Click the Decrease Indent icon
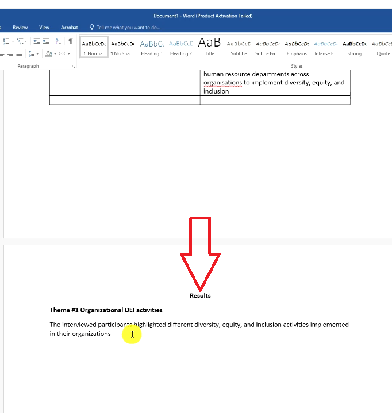392x413 pixels. (x=37, y=41)
